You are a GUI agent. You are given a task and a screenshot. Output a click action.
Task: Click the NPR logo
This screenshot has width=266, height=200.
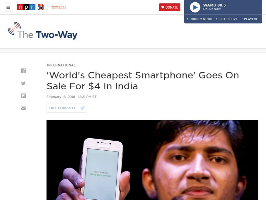pos(26,7)
